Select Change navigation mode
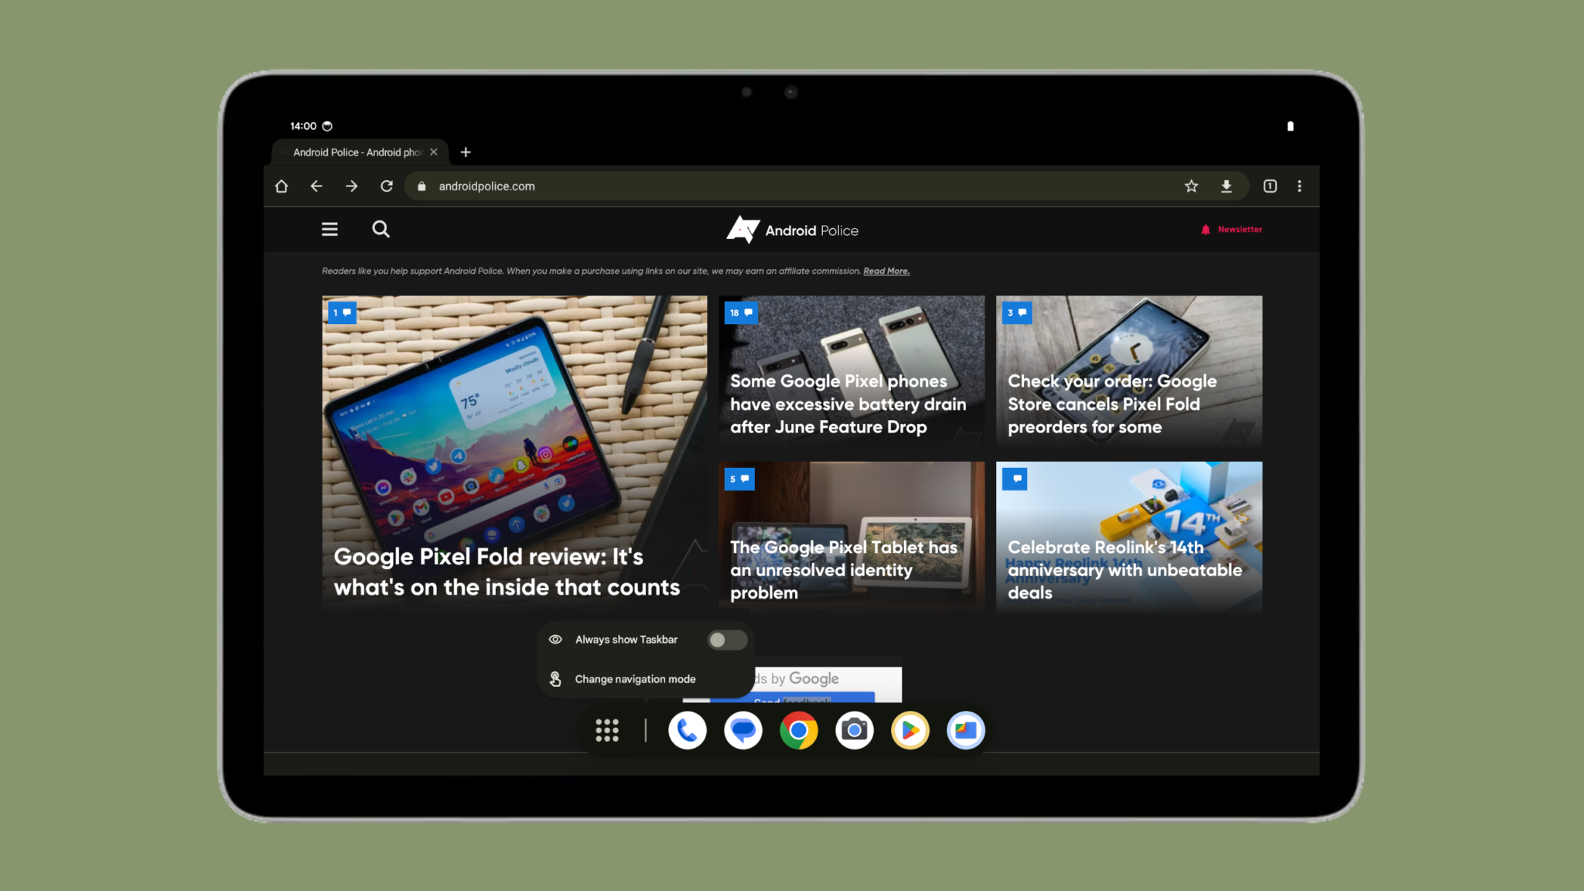This screenshot has height=891, width=1584. 634,678
